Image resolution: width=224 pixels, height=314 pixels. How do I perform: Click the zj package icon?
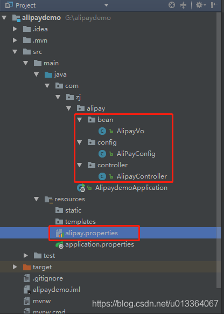(x=70, y=97)
